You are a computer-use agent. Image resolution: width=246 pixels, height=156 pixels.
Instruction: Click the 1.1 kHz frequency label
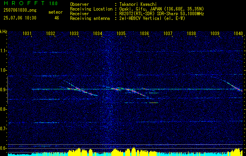tap(4, 51)
